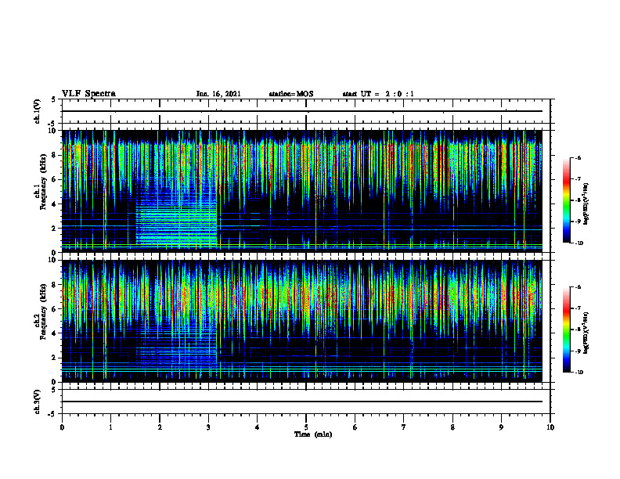
Task: Click the time axis tick label '0'
Action: [62, 427]
